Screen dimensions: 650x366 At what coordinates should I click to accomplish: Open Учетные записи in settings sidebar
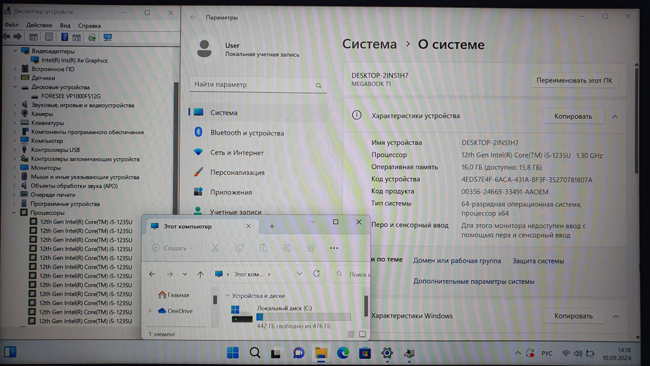point(235,211)
